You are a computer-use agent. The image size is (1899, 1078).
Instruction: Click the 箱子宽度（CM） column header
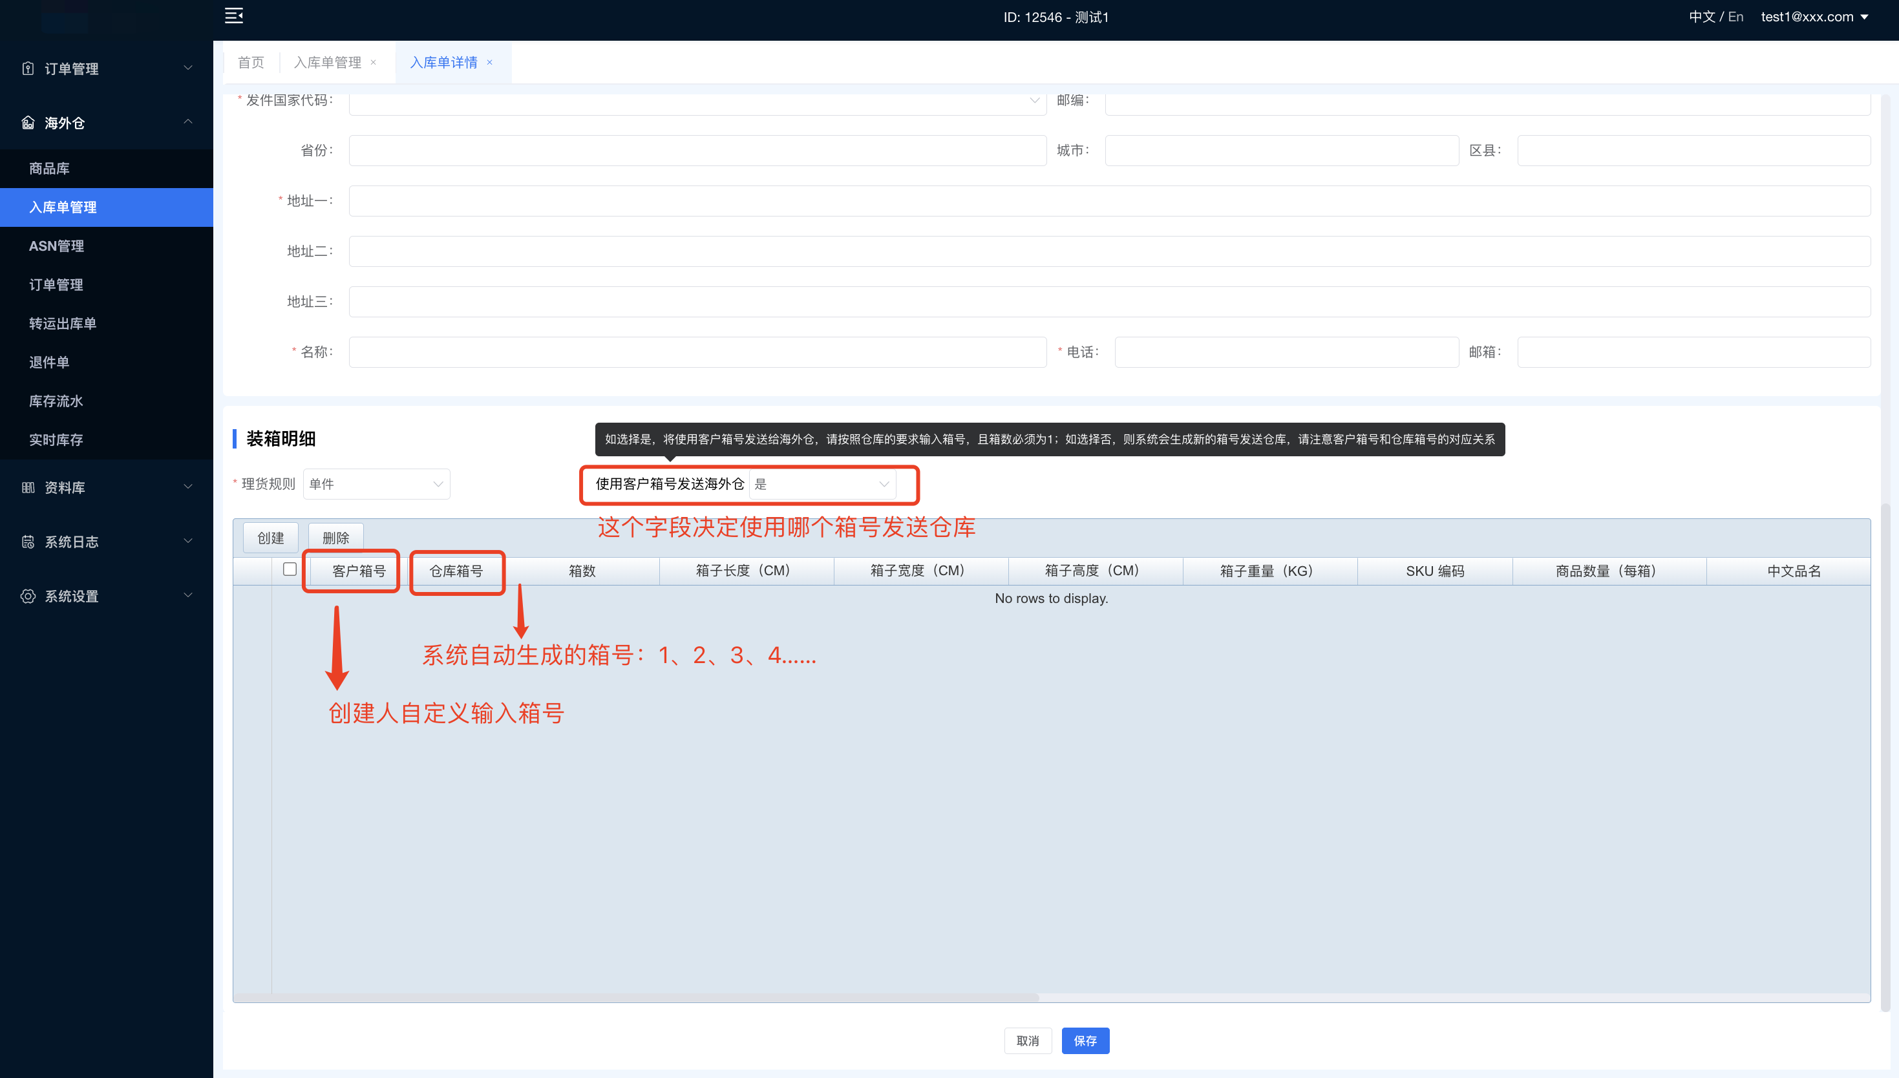[x=921, y=571]
